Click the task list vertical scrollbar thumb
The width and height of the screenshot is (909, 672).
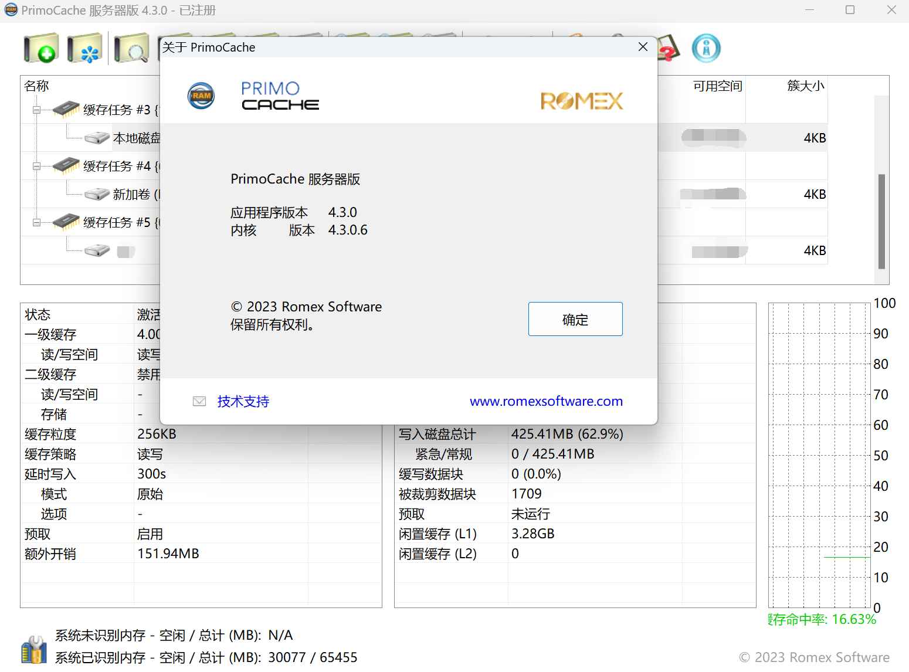(x=881, y=221)
